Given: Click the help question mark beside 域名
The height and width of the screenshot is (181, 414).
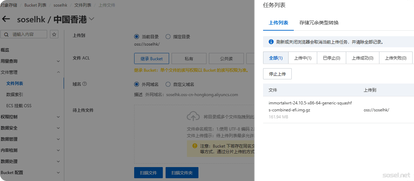Looking at the screenshot, I should (84, 84).
